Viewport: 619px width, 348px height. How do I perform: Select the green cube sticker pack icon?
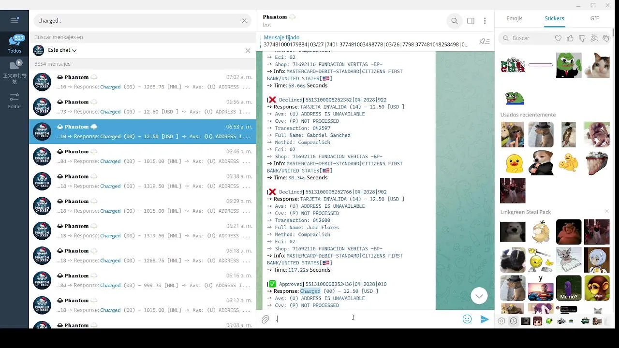549,321
